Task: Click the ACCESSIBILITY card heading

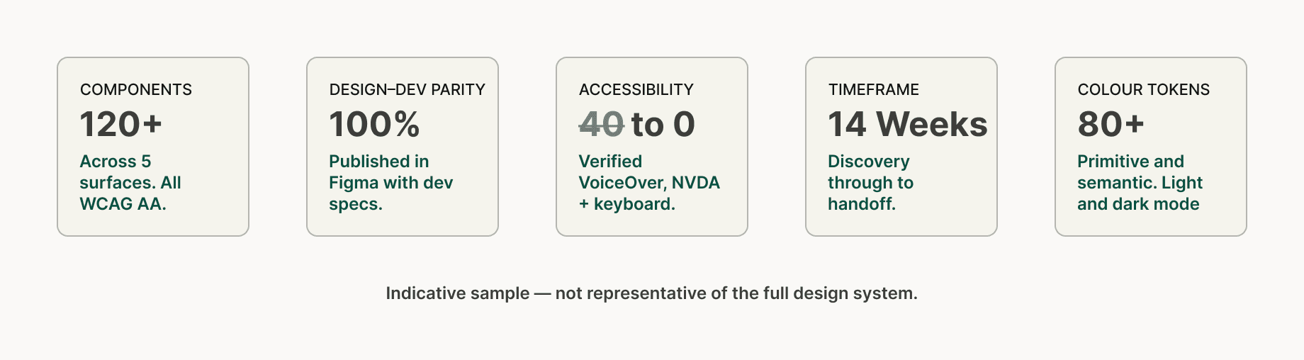Action: coord(636,89)
